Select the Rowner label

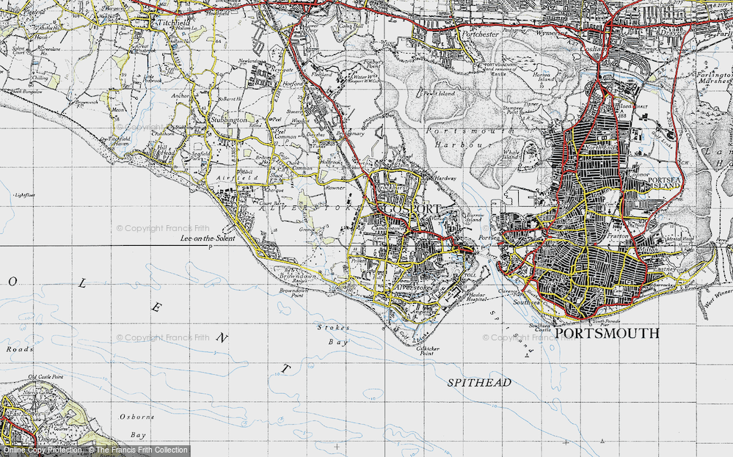335,188
